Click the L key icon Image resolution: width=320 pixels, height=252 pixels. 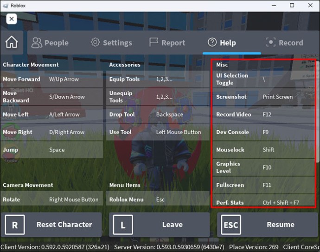point(123,225)
